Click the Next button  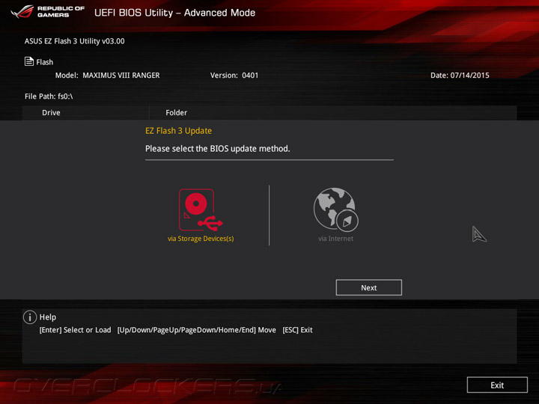coord(368,287)
